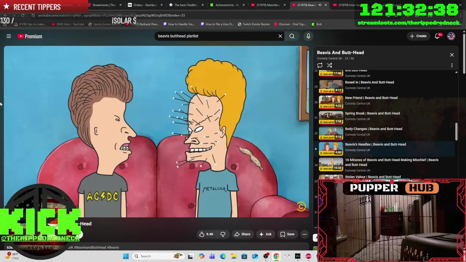The image size is (466, 262).
Task: Open Kick bookmark
Action: click(x=316, y=24)
